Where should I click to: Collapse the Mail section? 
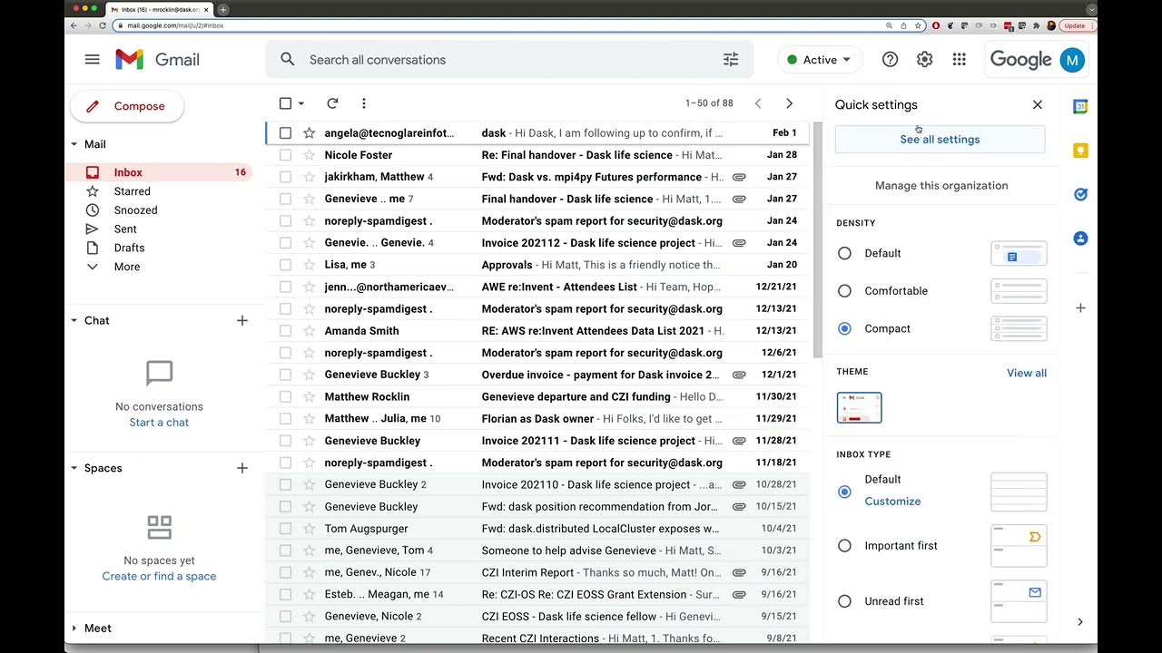(x=74, y=144)
